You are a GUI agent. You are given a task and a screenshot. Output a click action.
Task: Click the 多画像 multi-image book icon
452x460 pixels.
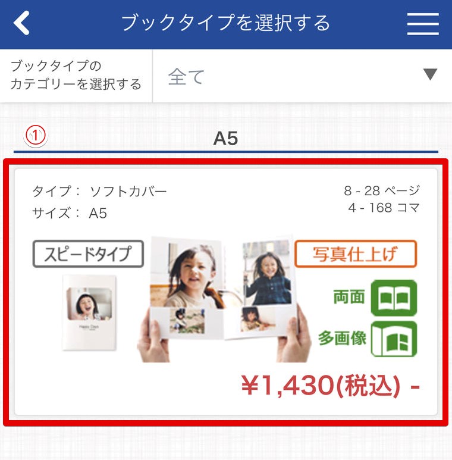(x=394, y=339)
